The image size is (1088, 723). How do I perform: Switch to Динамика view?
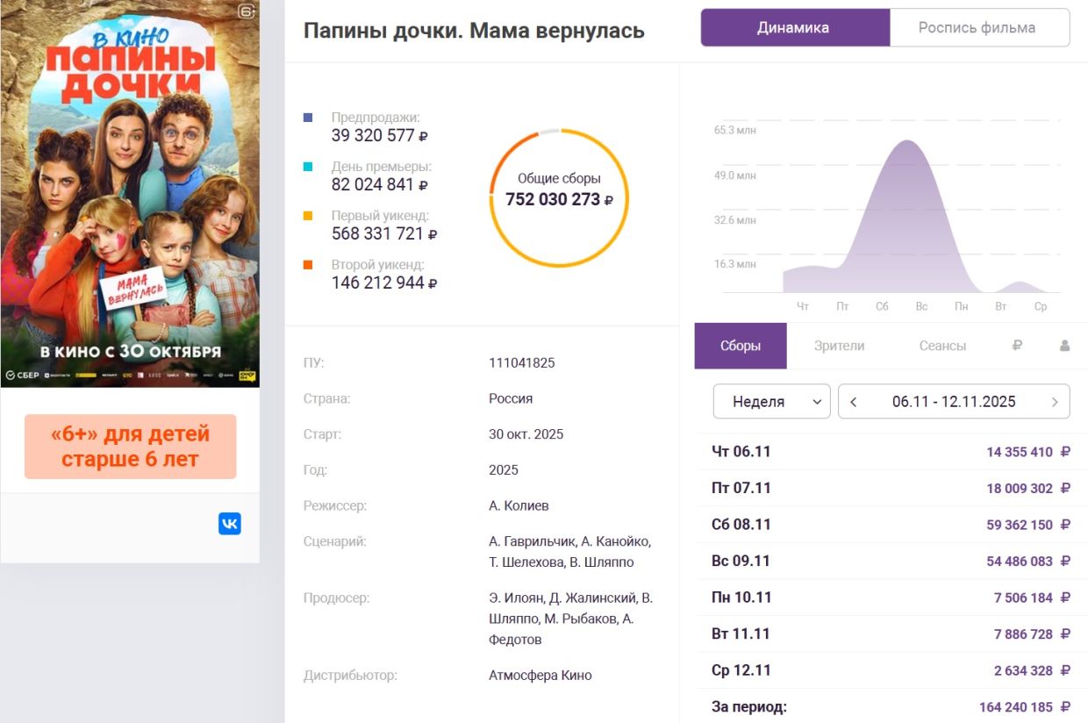794,27
